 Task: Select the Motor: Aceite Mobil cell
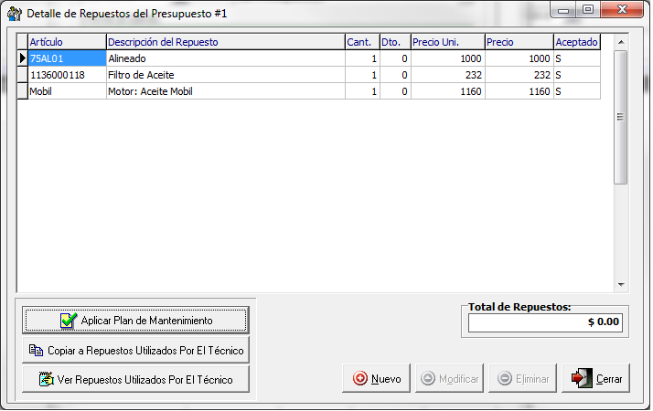(224, 91)
